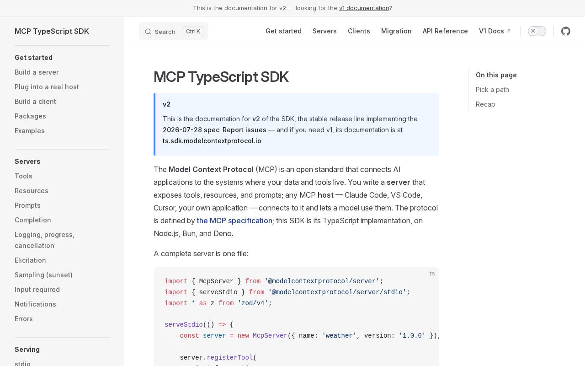Open the V1 Docs external link

coord(495,31)
